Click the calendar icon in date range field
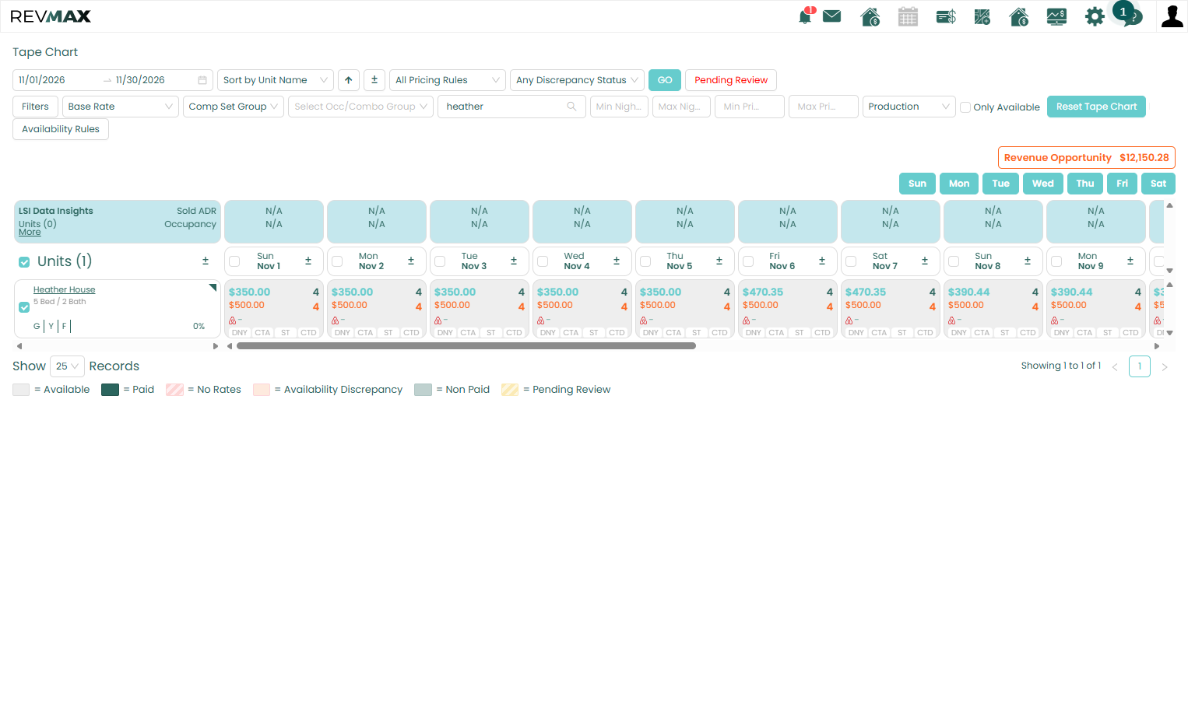 [202, 80]
